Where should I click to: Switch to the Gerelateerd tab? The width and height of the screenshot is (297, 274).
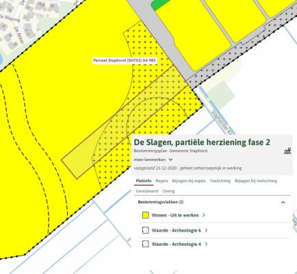click(147, 191)
